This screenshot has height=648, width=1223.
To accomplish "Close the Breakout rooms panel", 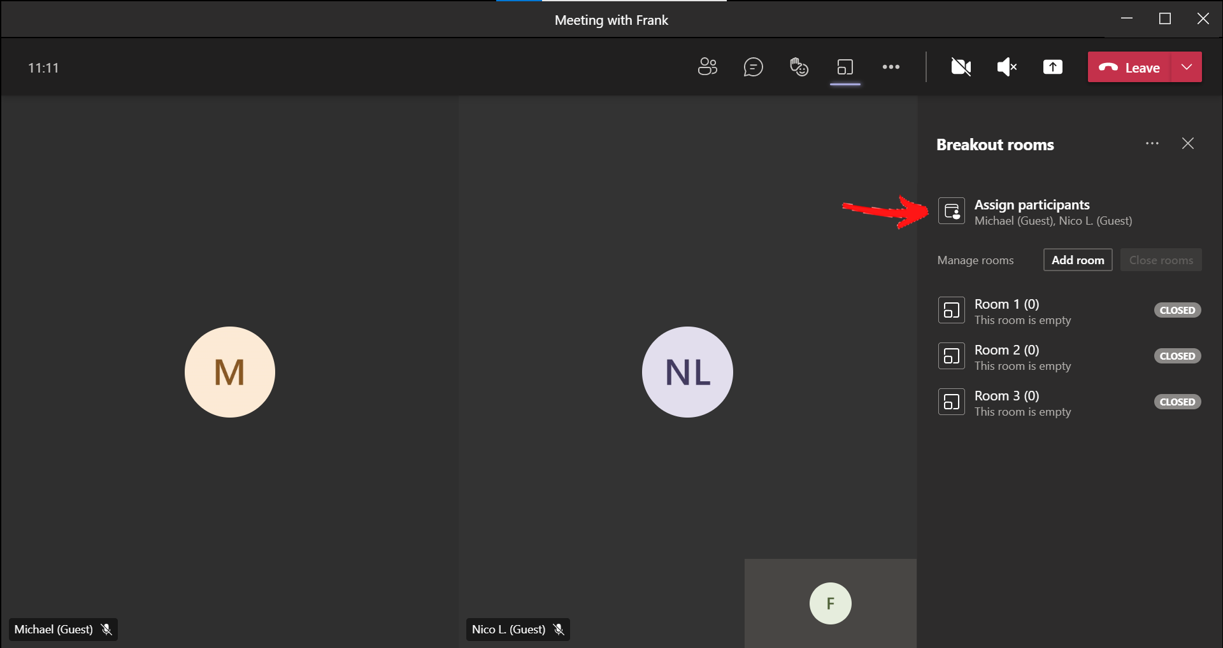I will (x=1187, y=144).
